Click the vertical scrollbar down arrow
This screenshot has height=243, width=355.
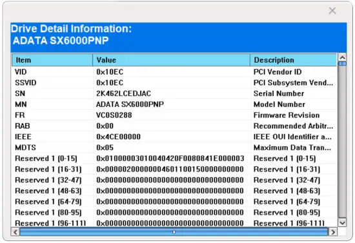pos(342,222)
